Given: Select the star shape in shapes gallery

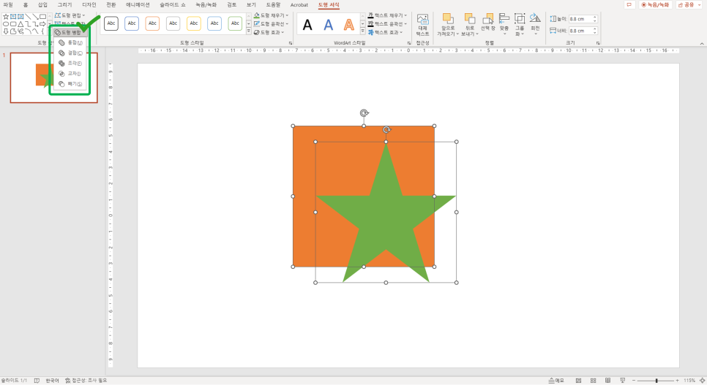Looking at the screenshot, I should point(6,17).
